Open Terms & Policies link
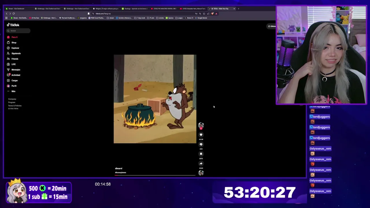 tap(15, 105)
